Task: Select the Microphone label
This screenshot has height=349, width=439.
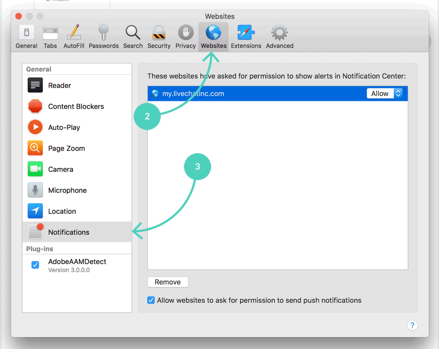Action: coord(67,190)
